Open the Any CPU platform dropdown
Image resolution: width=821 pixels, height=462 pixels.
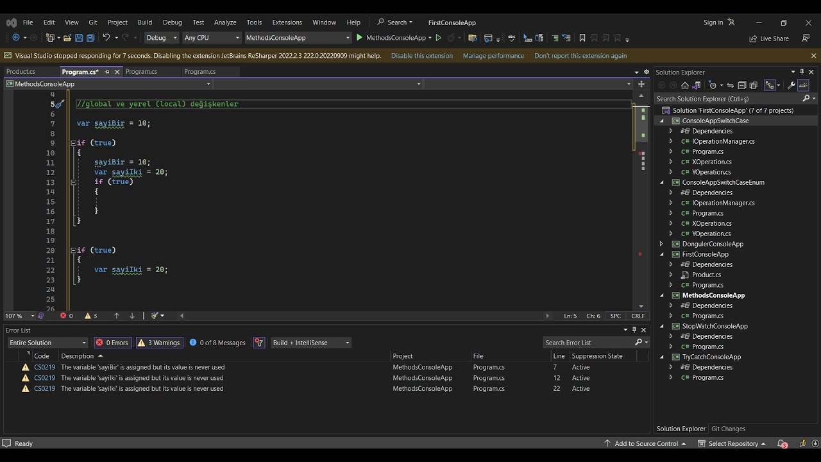[212, 38]
